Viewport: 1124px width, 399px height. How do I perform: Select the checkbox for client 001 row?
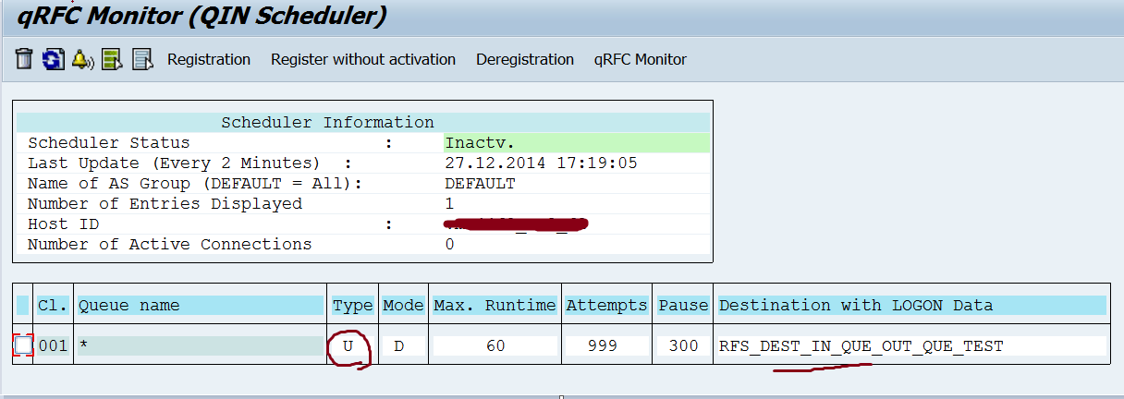24,345
